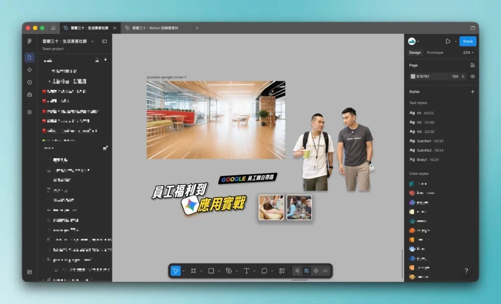This screenshot has height=304, width=501.
Task: Select the office interior background image
Action: point(216,120)
